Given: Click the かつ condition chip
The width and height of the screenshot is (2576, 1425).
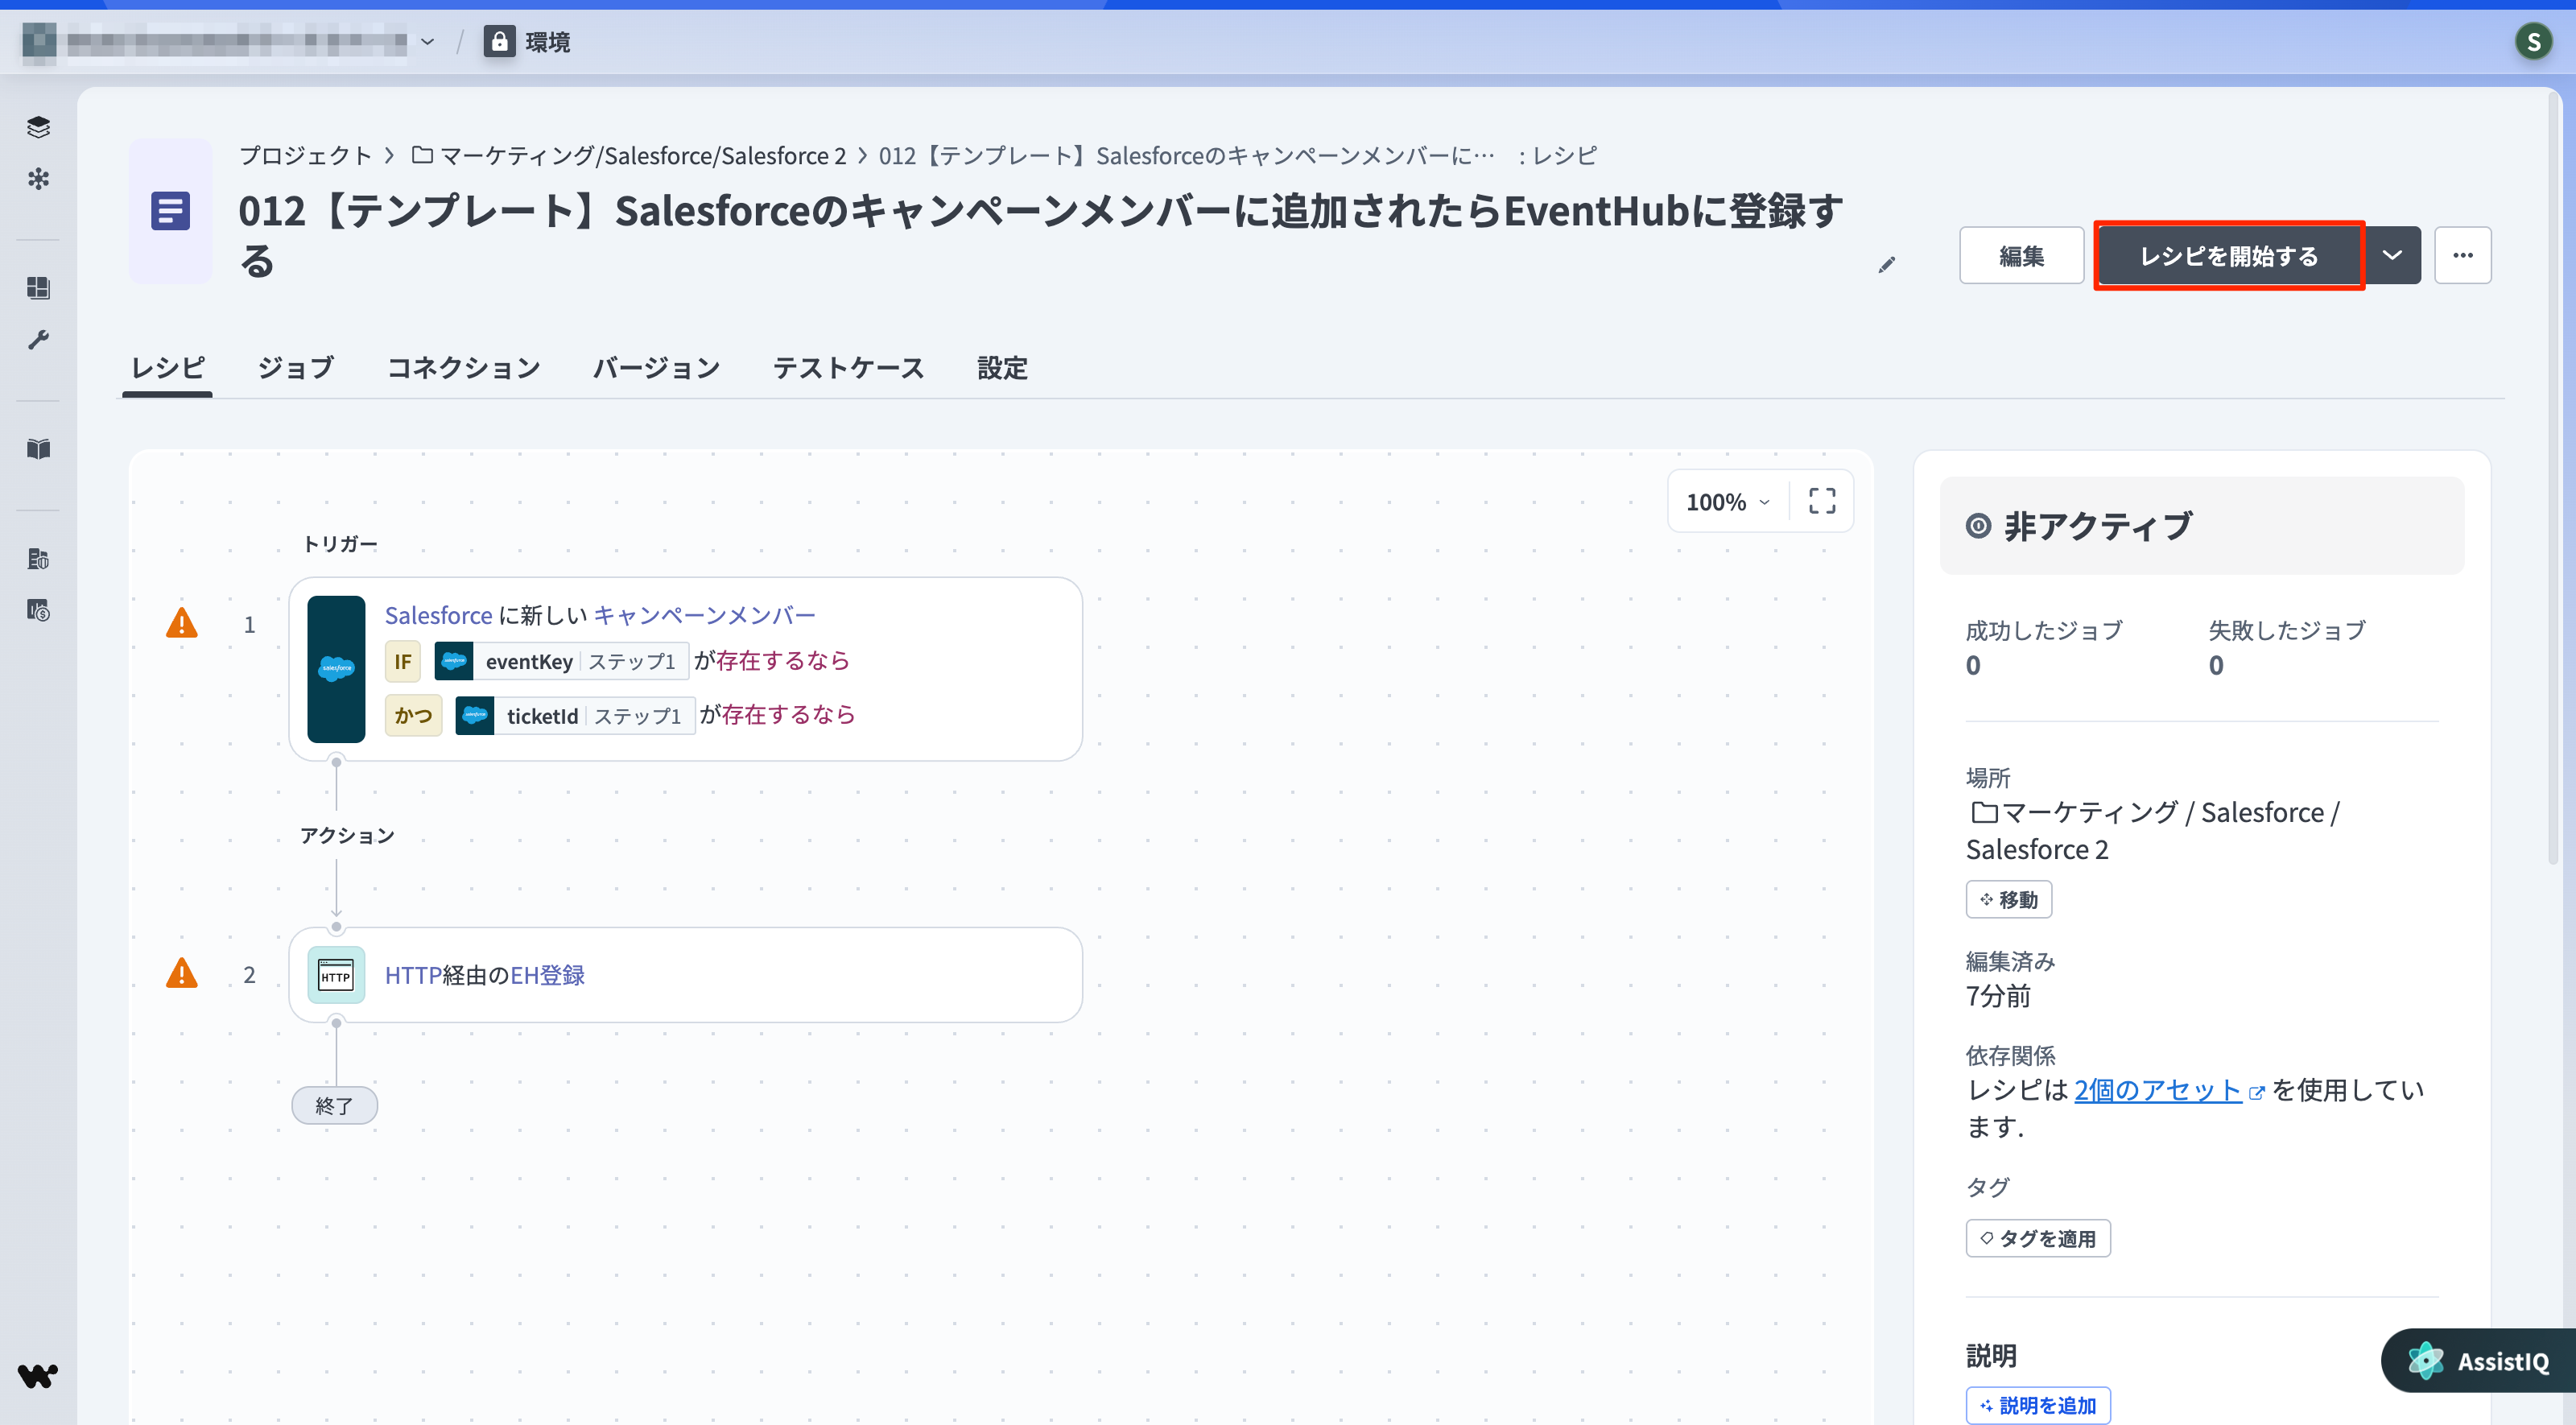Looking at the screenshot, I should 413,715.
